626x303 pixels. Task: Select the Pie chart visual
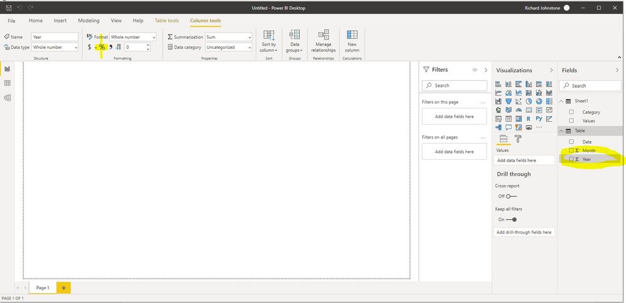point(529,102)
